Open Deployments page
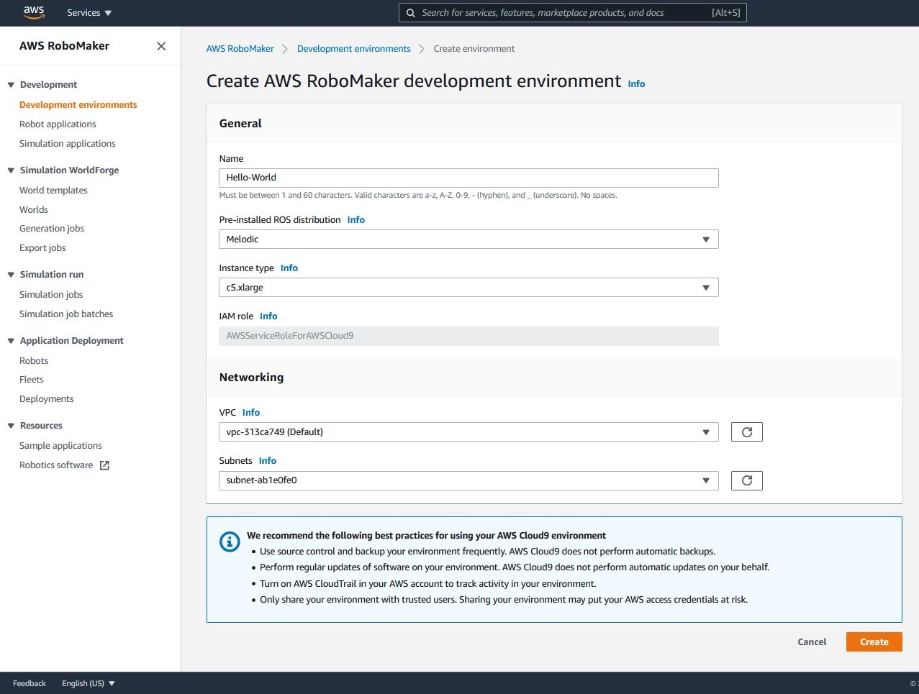The image size is (919, 694). click(x=47, y=399)
